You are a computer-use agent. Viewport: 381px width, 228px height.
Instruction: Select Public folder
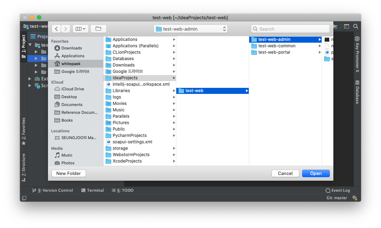[x=140, y=129]
